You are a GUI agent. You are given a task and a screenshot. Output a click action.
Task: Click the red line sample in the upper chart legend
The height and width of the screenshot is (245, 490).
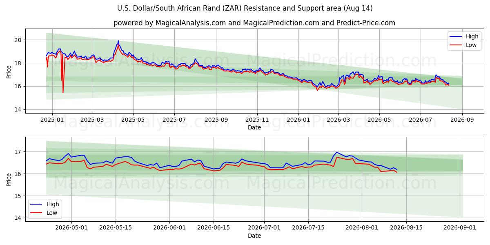click(x=456, y=45)
